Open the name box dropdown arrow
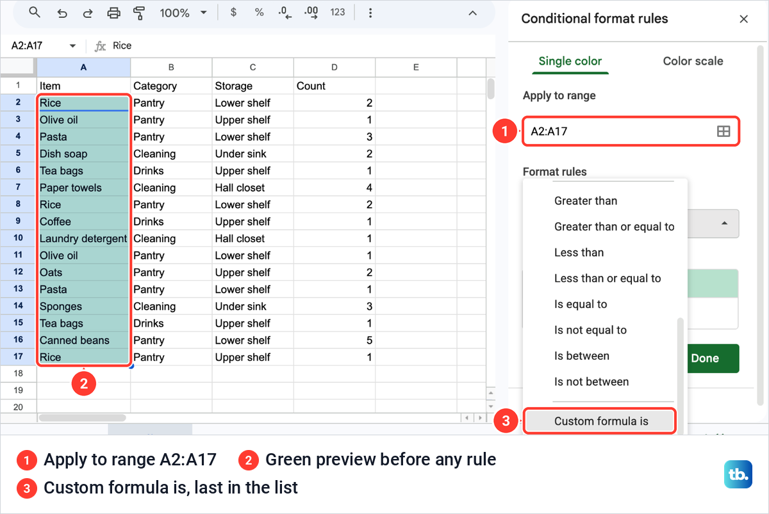769x514 pixels. pyautogui.click(x=72, y=46)
